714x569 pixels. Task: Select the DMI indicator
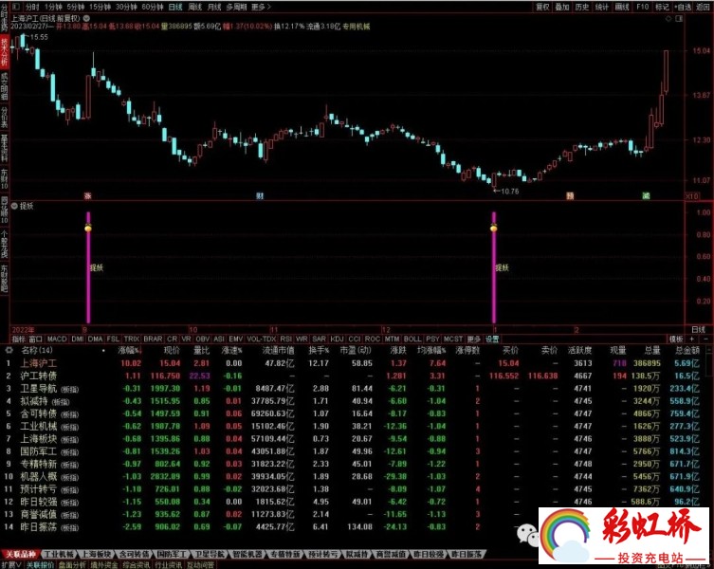pos(78,339)
